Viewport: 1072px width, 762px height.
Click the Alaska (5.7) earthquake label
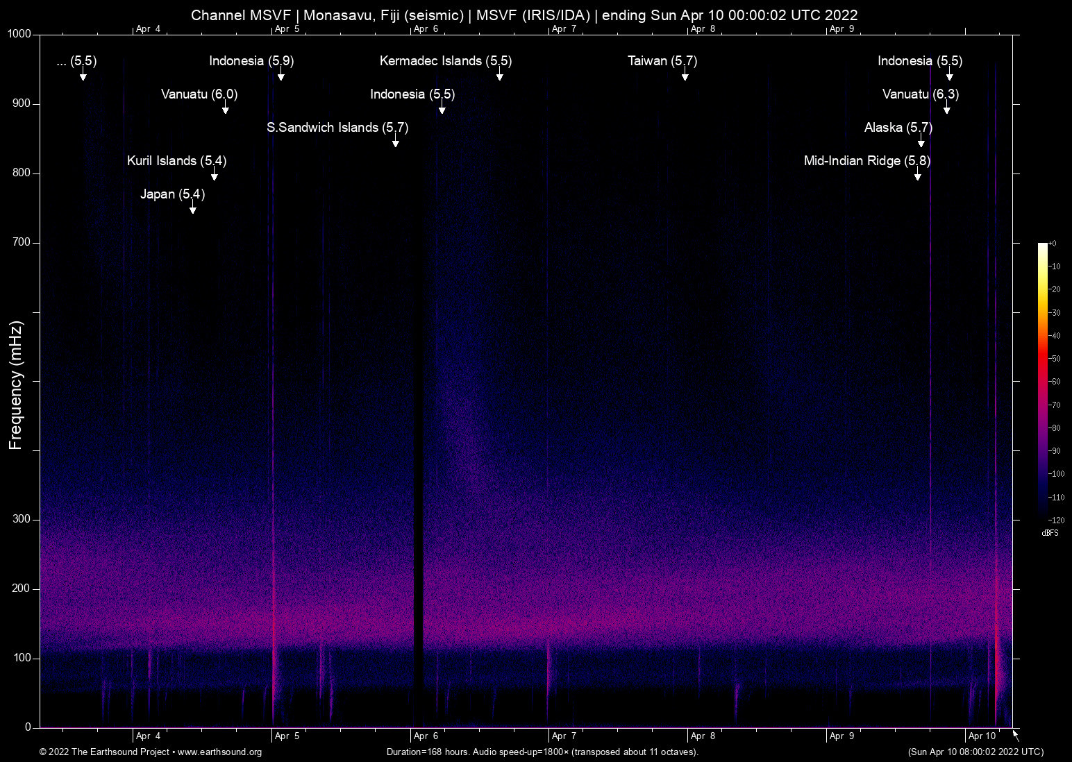pos(898,128)
